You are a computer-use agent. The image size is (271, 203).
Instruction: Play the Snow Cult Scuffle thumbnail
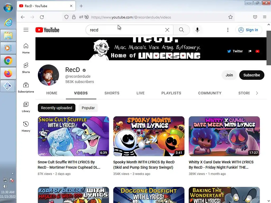[73, 136]
